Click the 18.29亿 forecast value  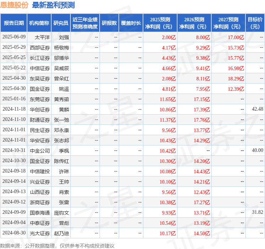(236, 79)
